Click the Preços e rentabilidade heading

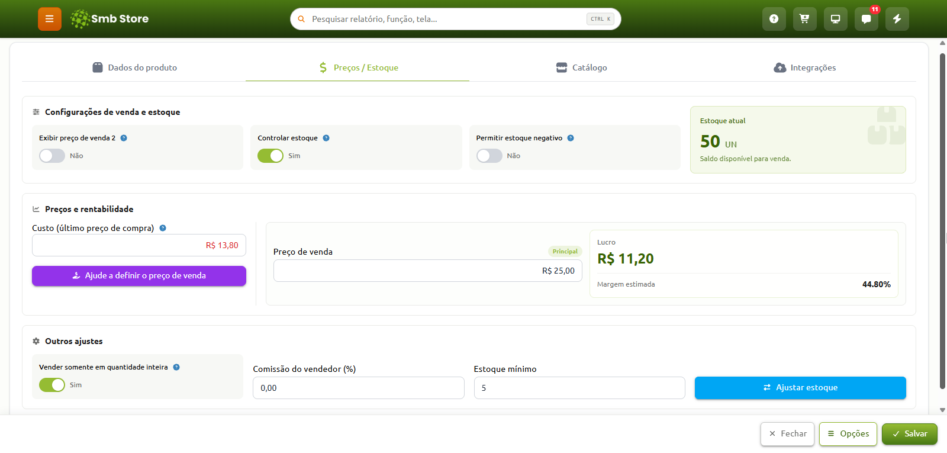click(89, 209)
